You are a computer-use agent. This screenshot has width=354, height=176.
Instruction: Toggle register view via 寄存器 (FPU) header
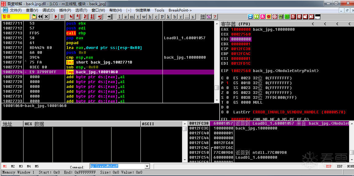tap(236, 24)
